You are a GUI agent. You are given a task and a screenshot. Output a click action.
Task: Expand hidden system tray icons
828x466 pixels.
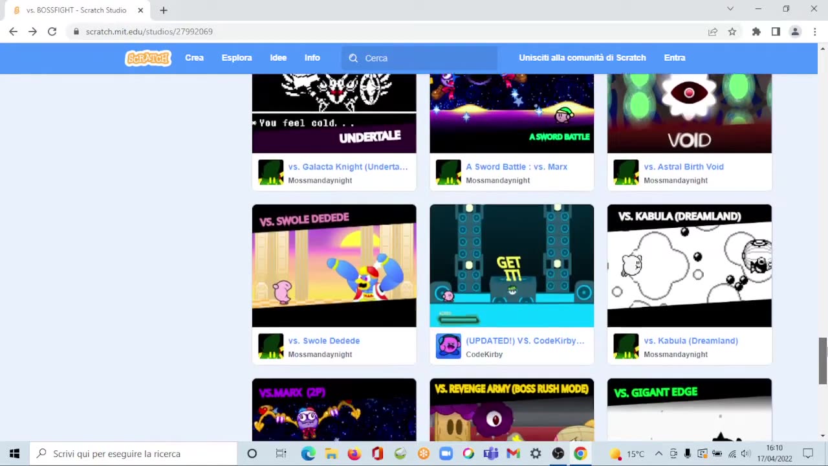point(659,454)
